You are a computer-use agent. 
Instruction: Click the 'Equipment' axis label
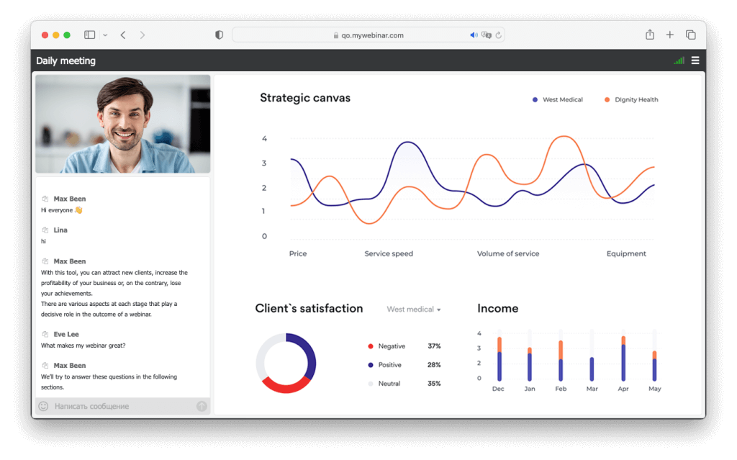tap(626, 253)
